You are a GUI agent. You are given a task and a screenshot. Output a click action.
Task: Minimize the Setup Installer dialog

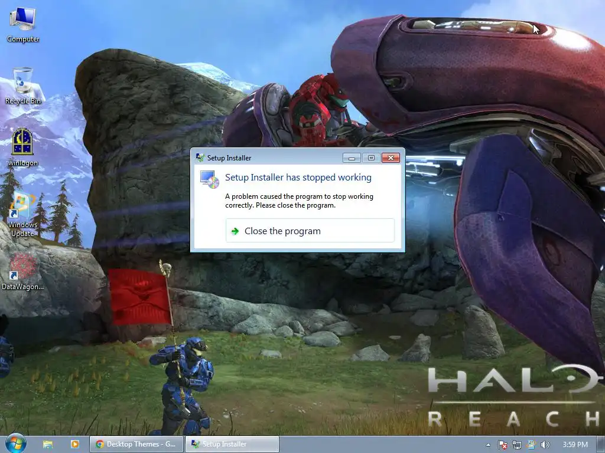pos(352,157)
